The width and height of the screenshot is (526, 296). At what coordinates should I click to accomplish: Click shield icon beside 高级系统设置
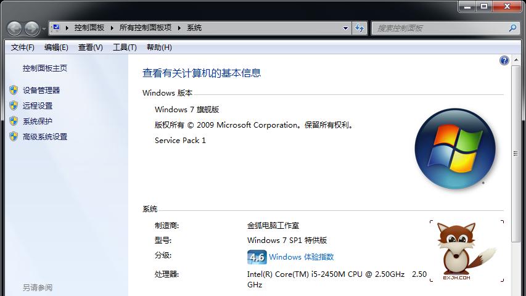[x=14, y=136]
